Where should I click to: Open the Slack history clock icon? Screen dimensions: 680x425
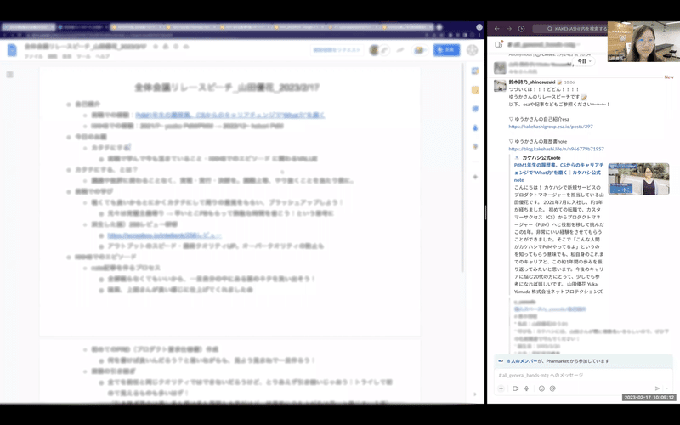pos(521,29)
